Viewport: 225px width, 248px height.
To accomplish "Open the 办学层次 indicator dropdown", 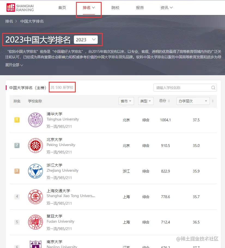I will point(193,101).
